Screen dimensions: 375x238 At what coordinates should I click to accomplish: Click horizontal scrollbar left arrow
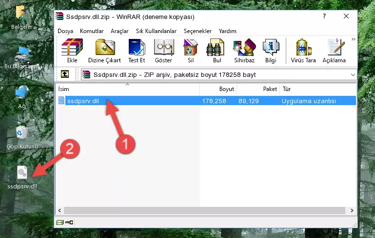59,210
